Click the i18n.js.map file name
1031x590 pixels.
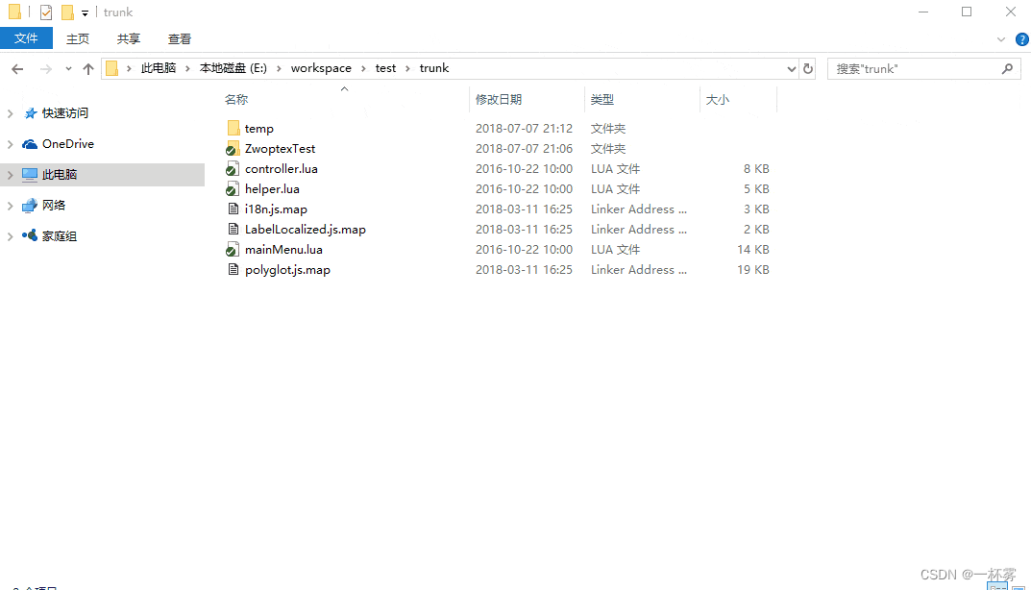(276, 209)
